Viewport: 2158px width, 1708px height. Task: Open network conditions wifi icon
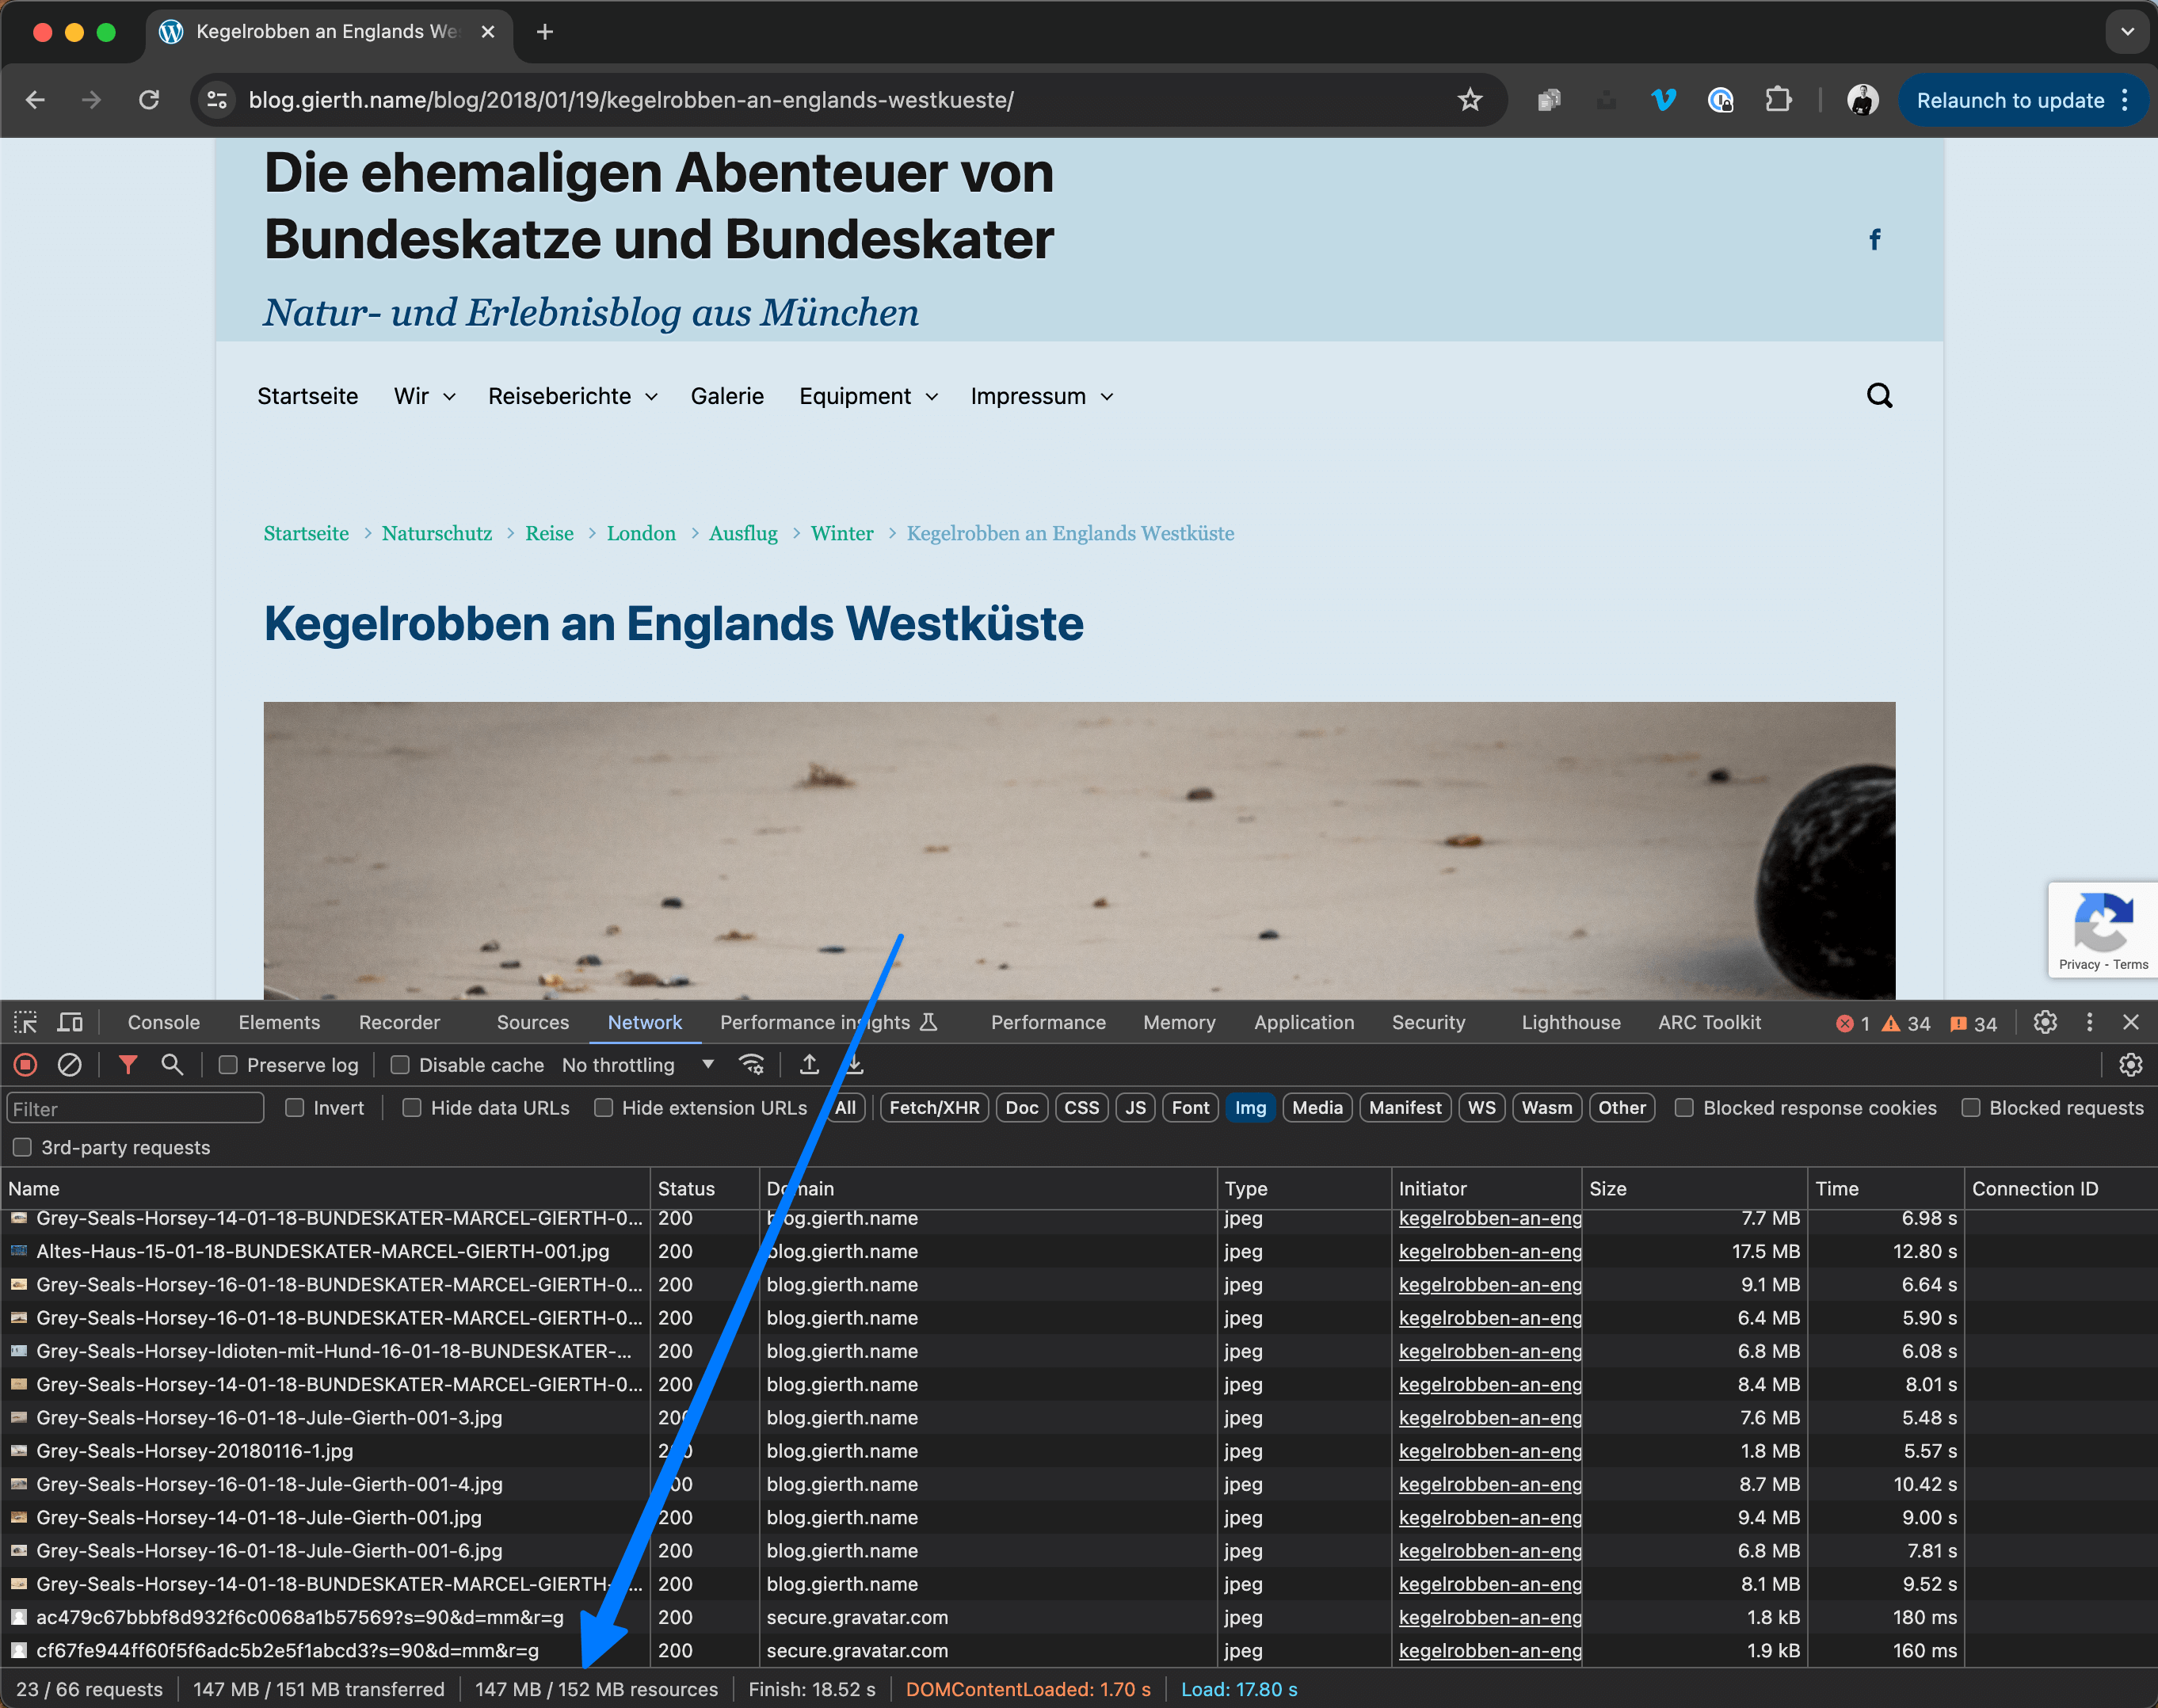[x=751, y=1066]
